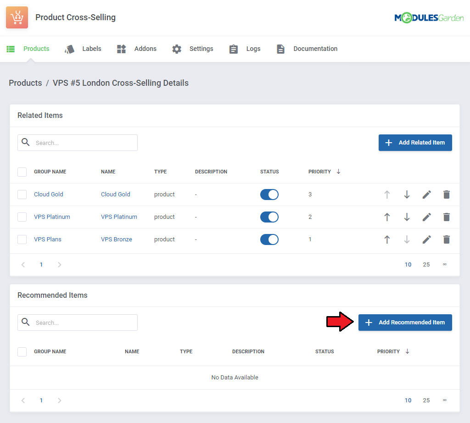Move VPS Platinum up in priority

click(387, 217)
